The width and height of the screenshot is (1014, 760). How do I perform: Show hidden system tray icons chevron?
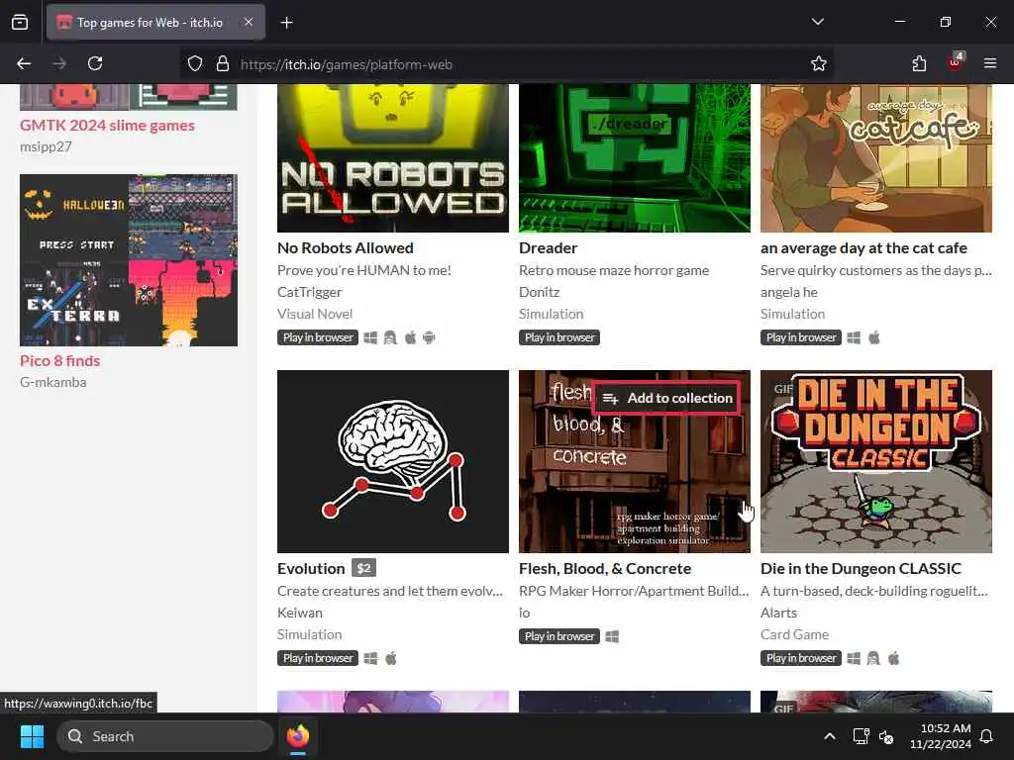[829, 736]
